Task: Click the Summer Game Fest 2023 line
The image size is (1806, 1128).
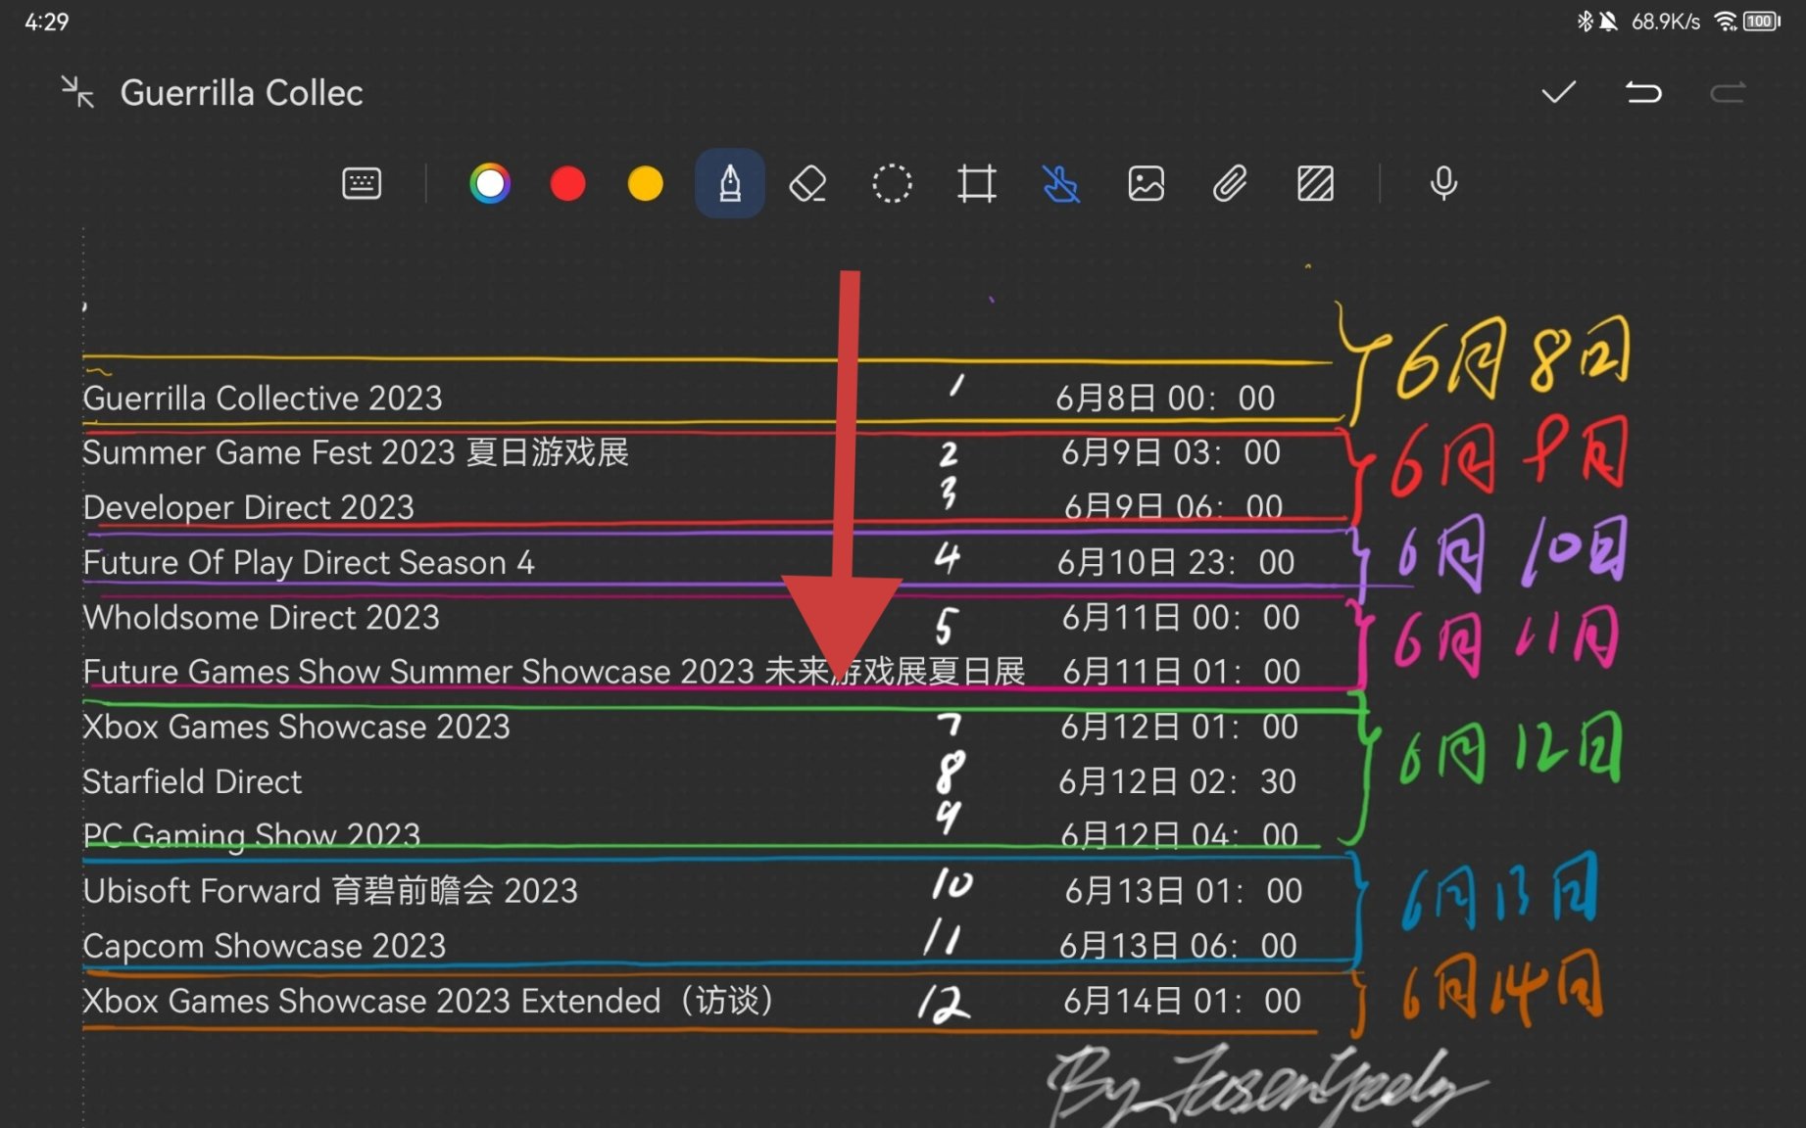Action: click(356, 452)
